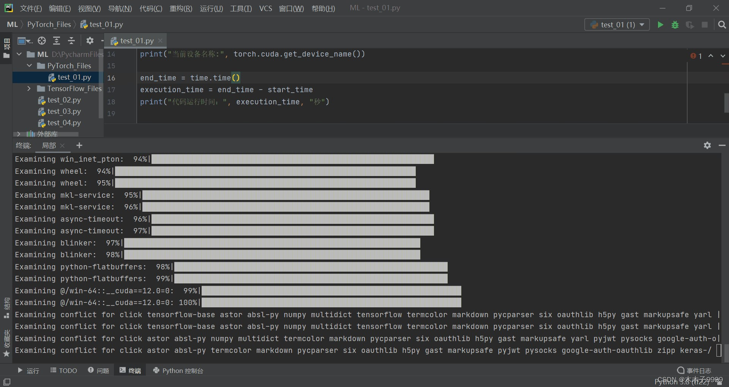This screenshot has height=387, width=729.
Task: Open project panel settings gear
Action: point(90,41)
